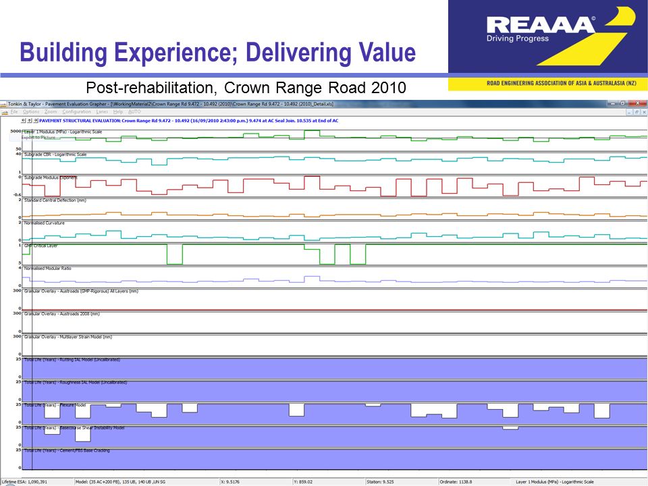648x486 pixels.
Task: Click the Lifetime ESA status bar entry
Action: [x=24, y=482]
